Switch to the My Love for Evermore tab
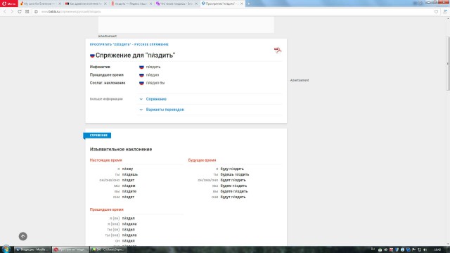Image resolution: width=450 pixels, height=253 pixels. (x=39, y=4)
